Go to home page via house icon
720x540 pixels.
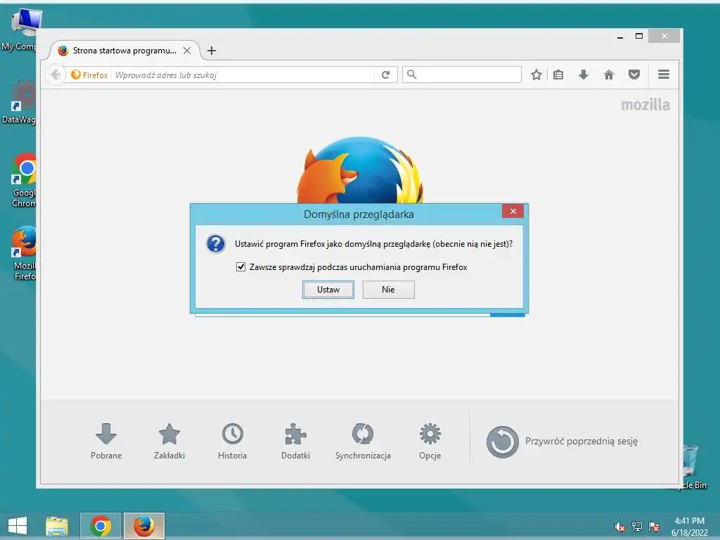609,75
